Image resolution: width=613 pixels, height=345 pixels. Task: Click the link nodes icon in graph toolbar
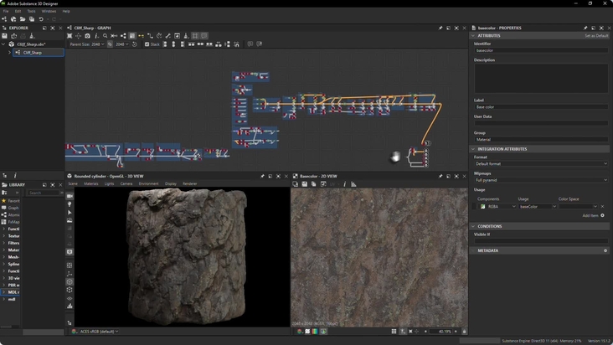point(142,35)
